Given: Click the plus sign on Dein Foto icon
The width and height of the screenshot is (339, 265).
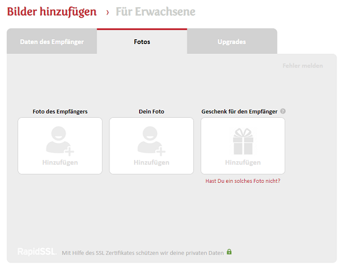Looking at the screenshot, I should pos(161,151).
